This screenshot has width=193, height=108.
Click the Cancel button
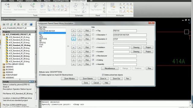tap(96, 83)
